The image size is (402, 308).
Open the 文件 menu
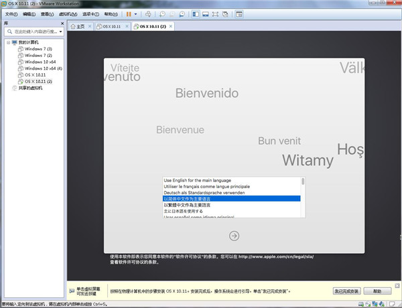[11, 14]
